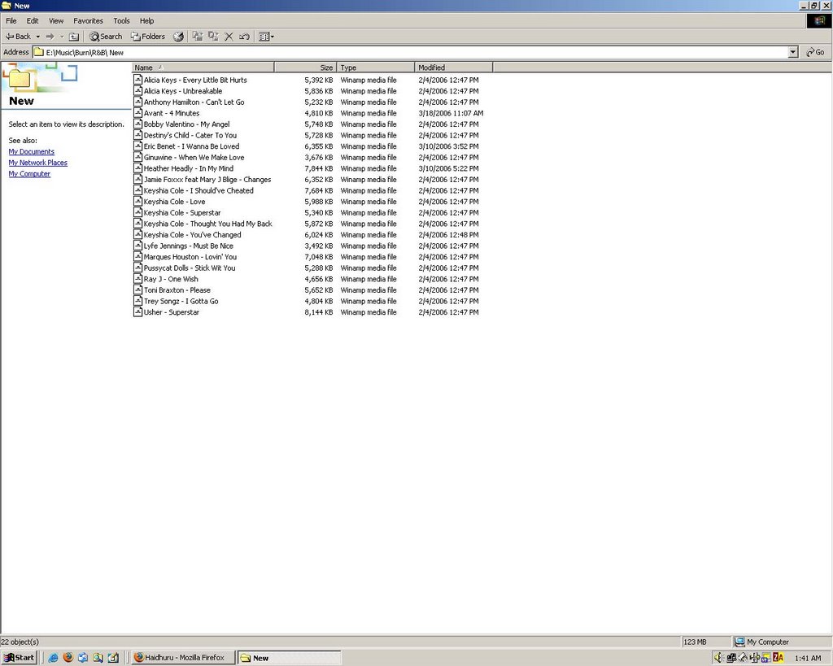Click the file icon for Toni Braxton - Please
833x666 pixels.
click(x=137, y=290)
